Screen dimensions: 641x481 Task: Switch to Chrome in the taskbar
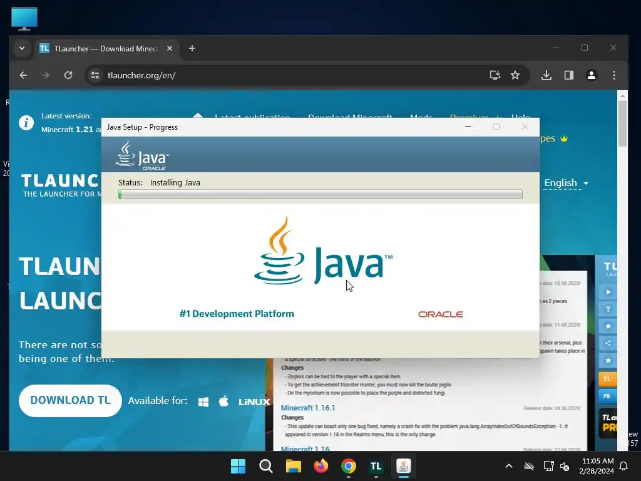click(x=348, y=466)
